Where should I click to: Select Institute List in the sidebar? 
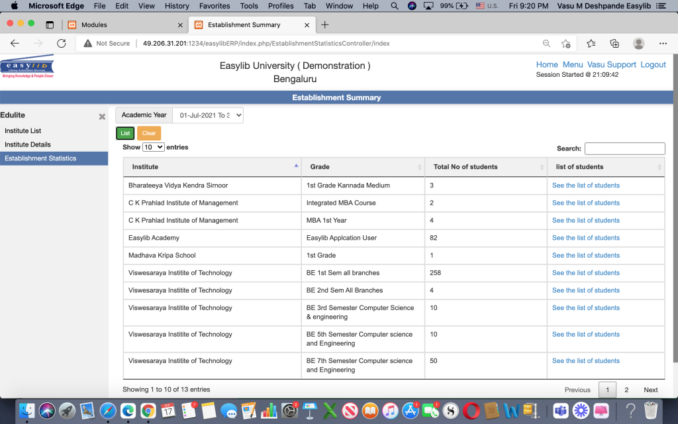(x=23, y=131)
